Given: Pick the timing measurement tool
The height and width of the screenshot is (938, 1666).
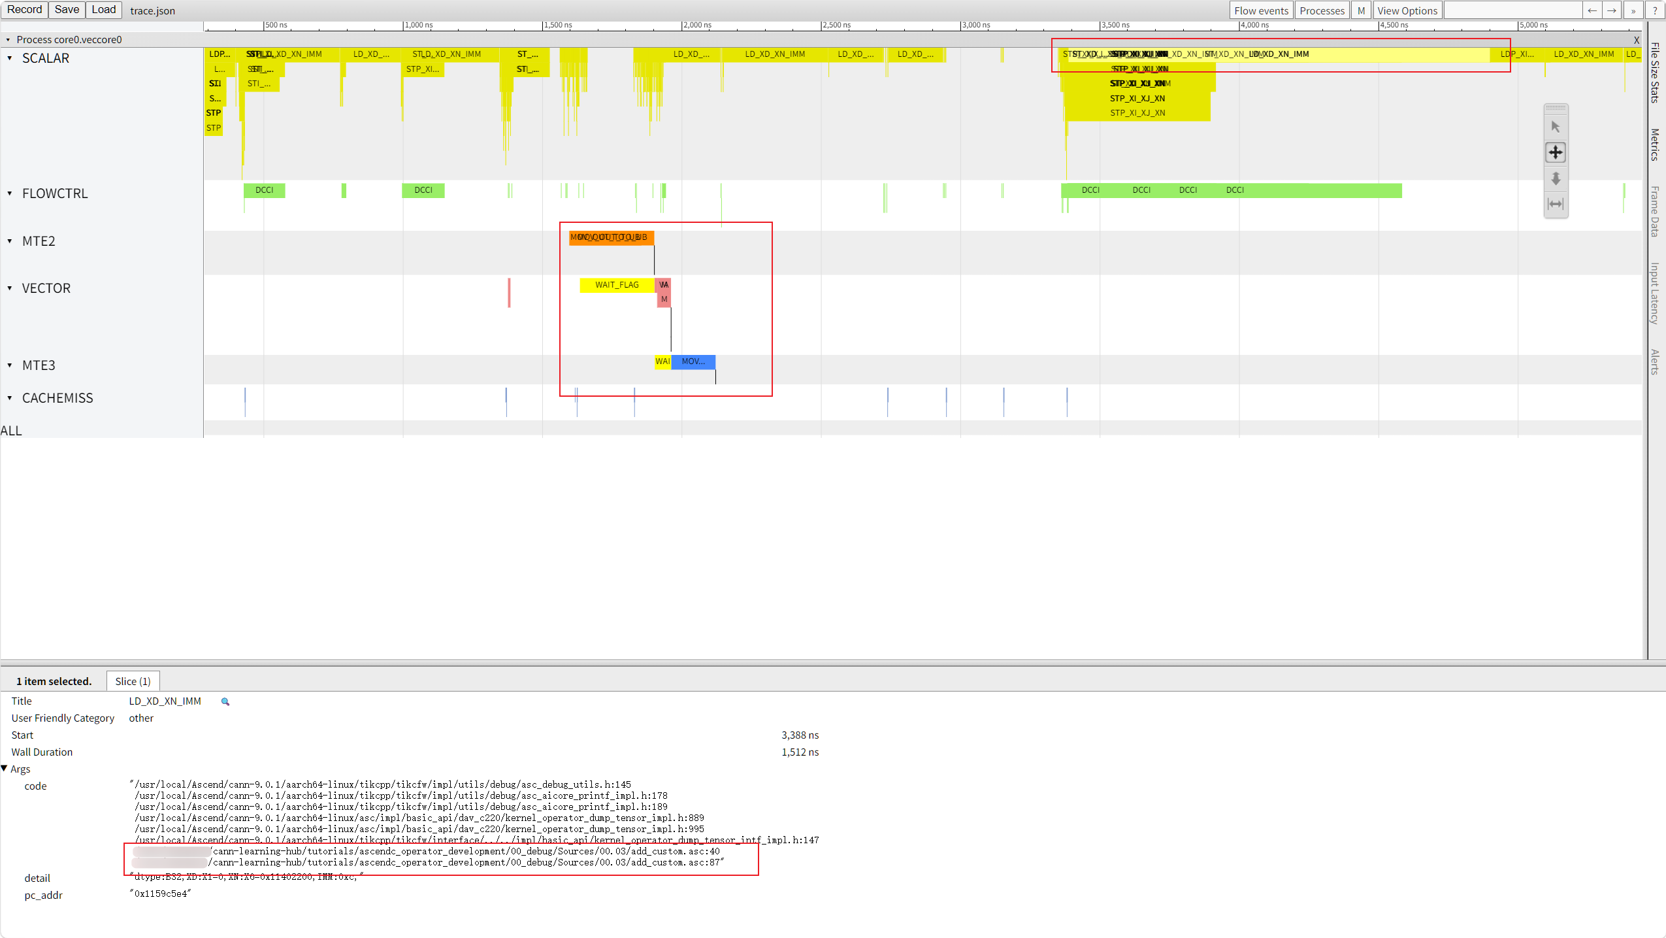Looking at the screenshot, I should click(1556, 204).
